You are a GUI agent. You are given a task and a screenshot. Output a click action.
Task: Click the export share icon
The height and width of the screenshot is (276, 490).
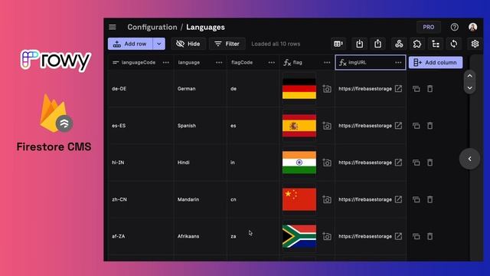(377, 44)
